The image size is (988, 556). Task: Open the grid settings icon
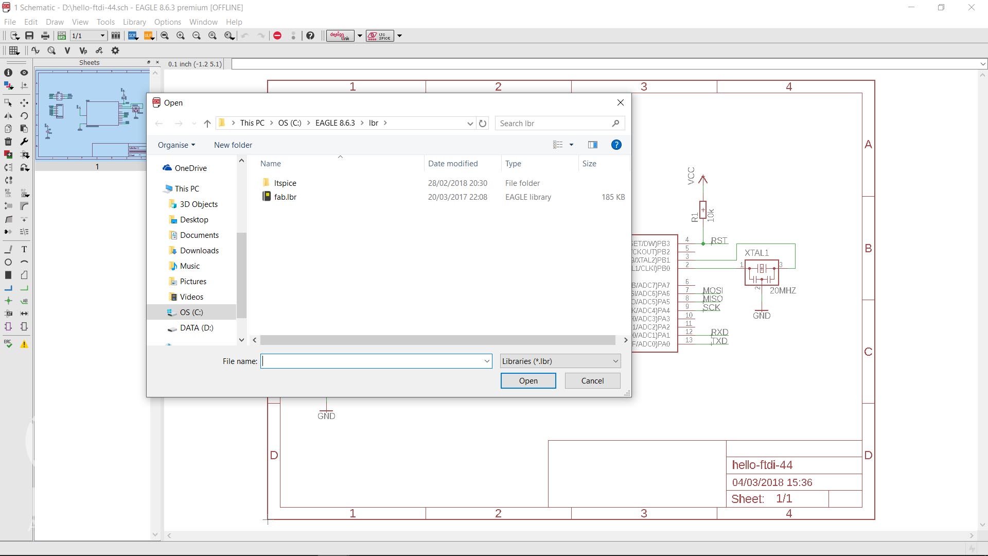tap(14, 50)
